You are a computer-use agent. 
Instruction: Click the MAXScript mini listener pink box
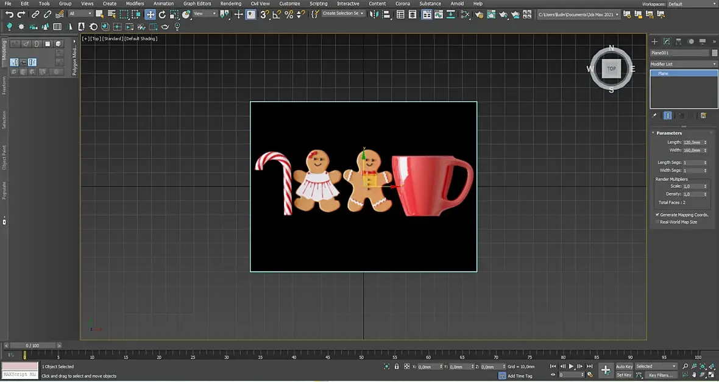click(x=19, y=366)
